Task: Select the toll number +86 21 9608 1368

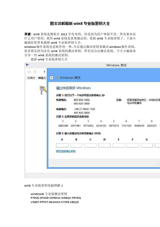Action: (84, 109)
